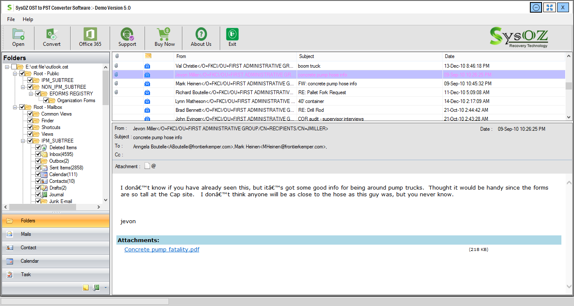The width and height of the screenshot is (574, 306).
Task: Click the Buy Now cart icon
Action: [164, 37]
